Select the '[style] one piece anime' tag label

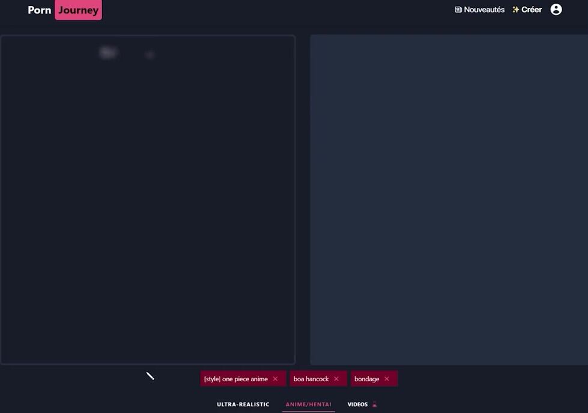tap(236, 379)
